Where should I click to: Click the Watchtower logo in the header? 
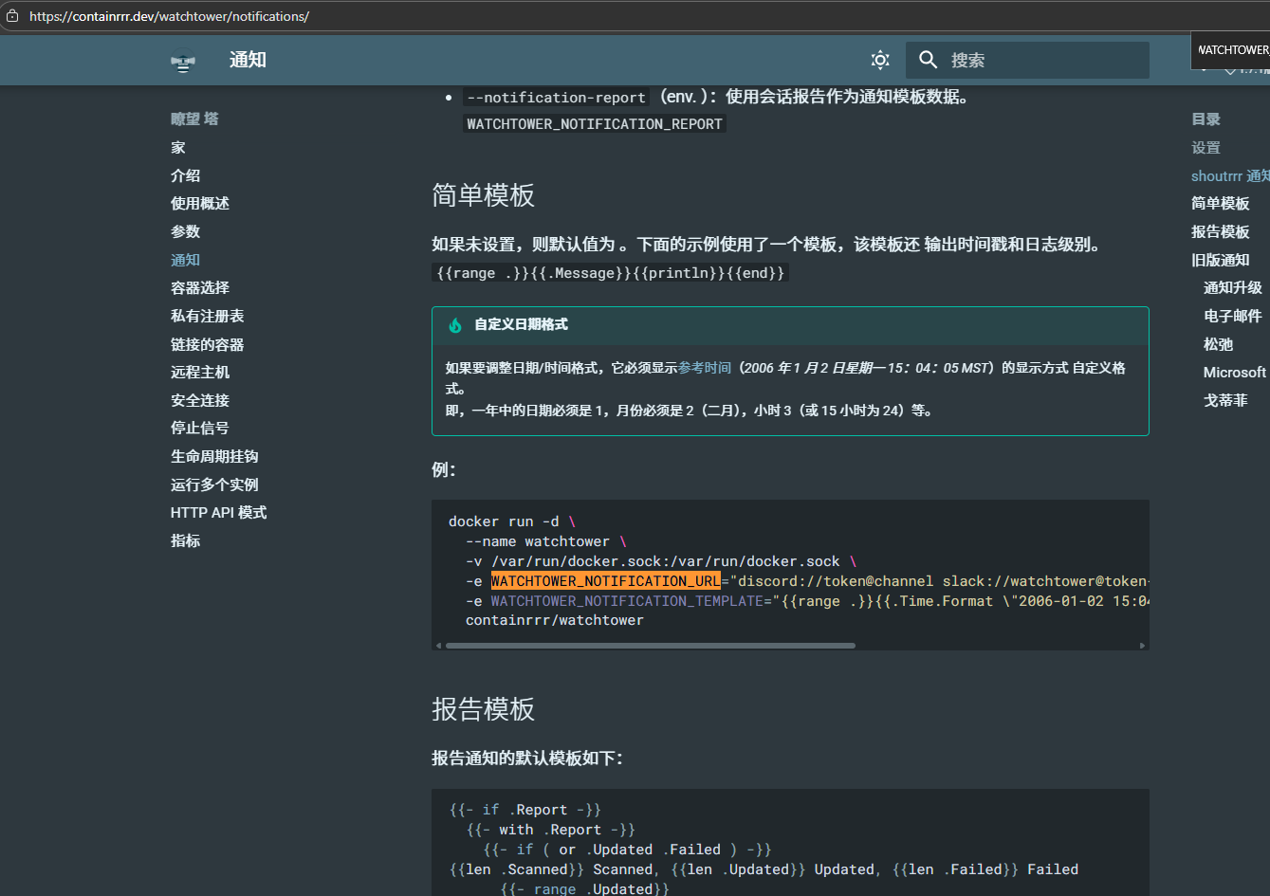pos(183,61)
